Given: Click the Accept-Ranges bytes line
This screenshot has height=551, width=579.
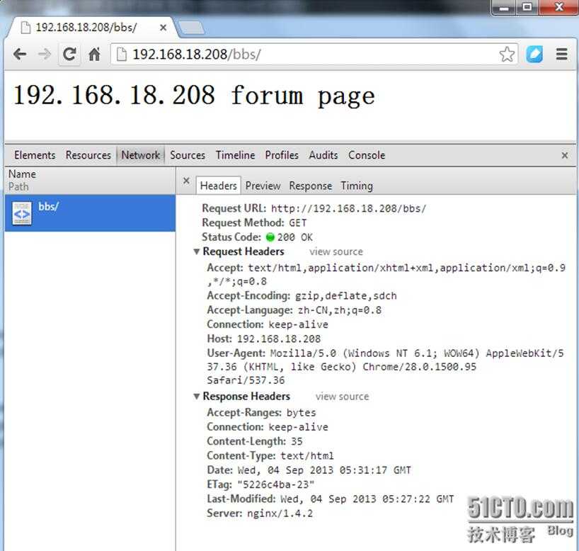Looking at the screenshot, I should pos(261,412).
